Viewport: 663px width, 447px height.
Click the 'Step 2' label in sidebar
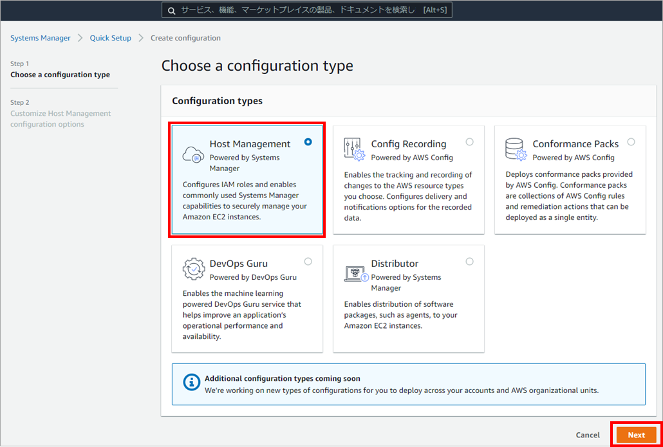20,103
